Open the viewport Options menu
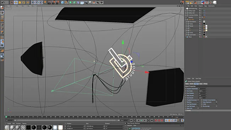231x130 pixels. (26, 6)
